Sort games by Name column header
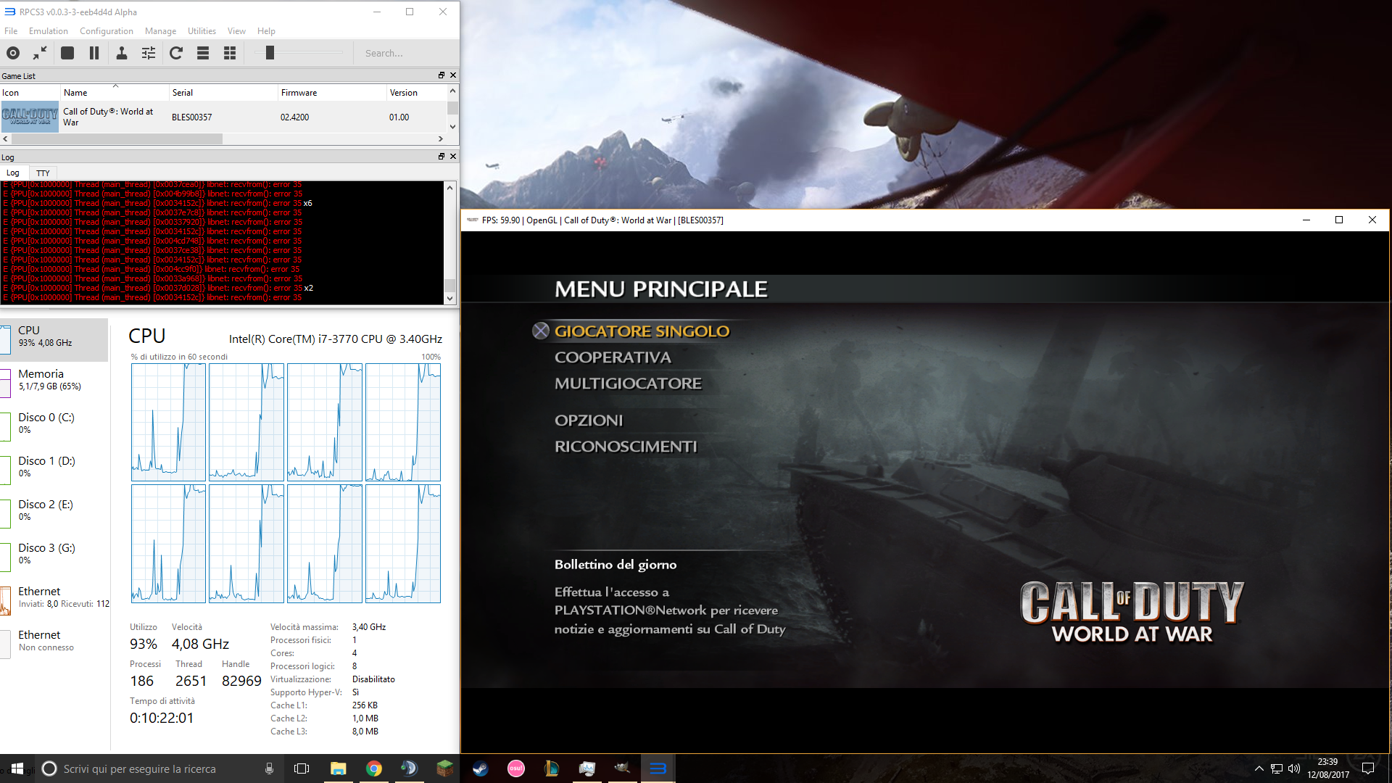Screen dimensions: 1392x783 point(75,93)
